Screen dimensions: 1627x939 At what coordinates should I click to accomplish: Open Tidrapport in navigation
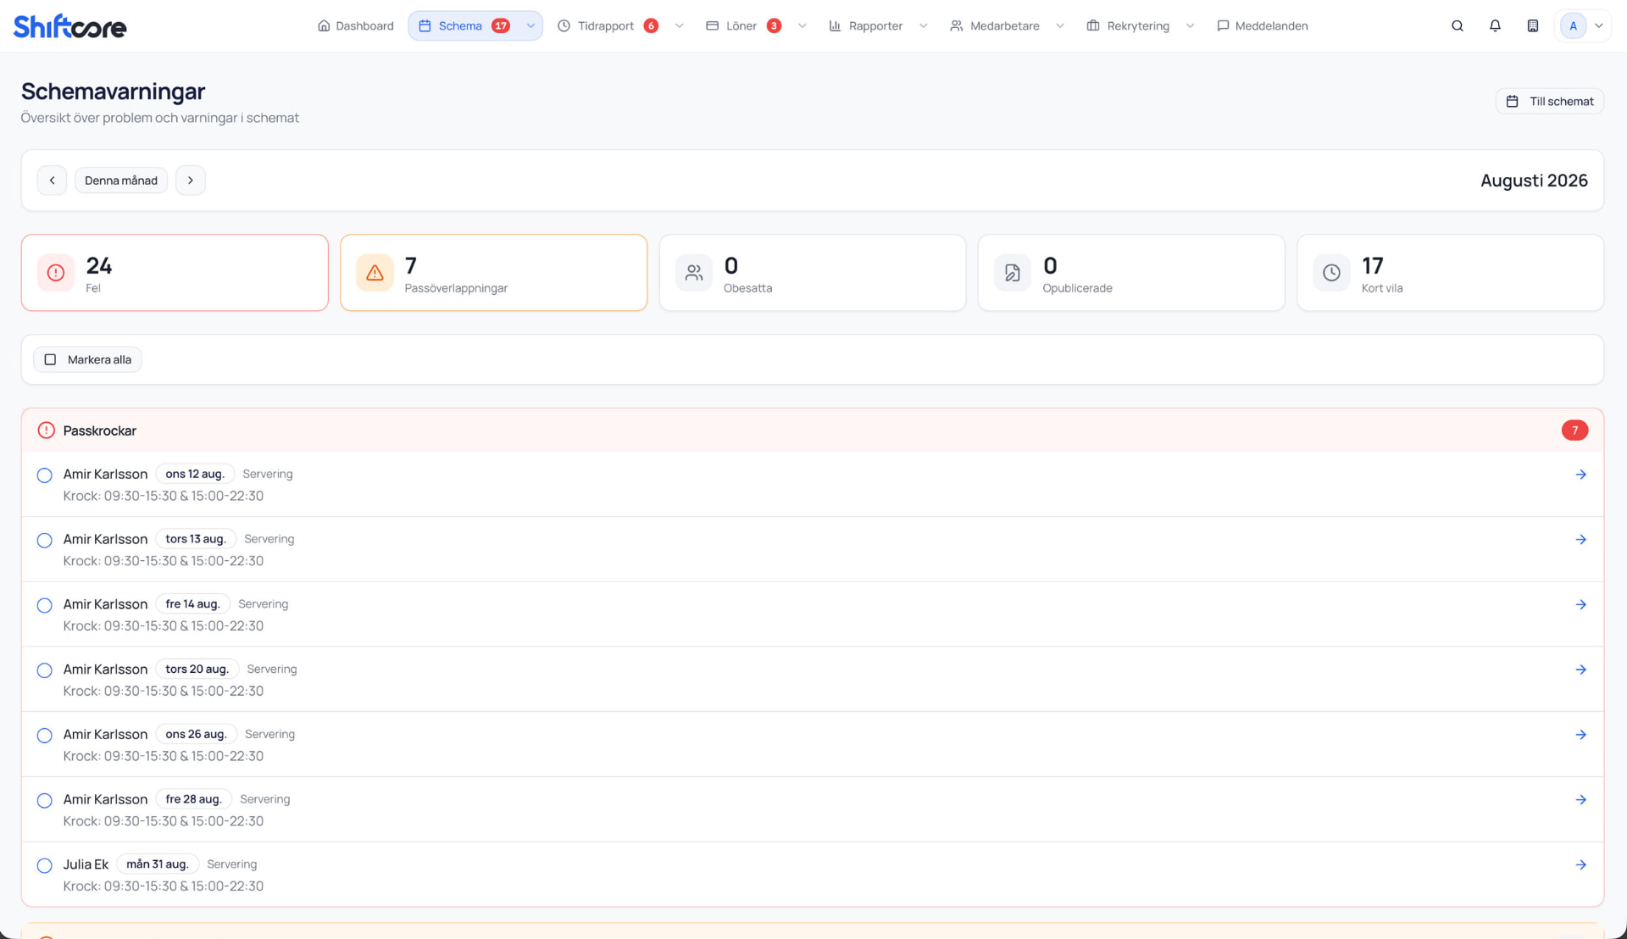(596, 26)
